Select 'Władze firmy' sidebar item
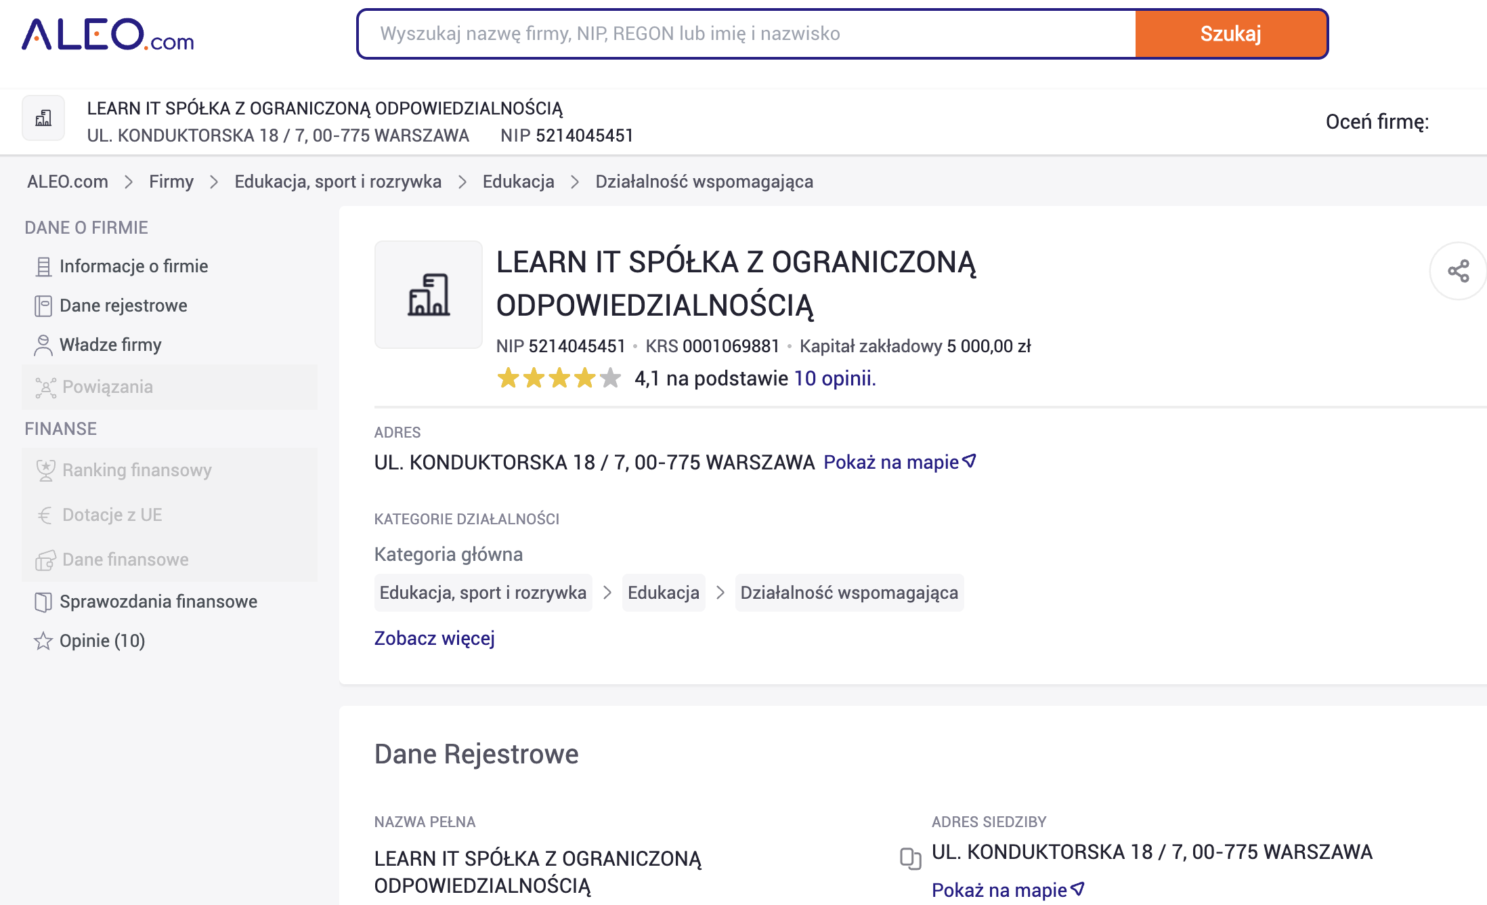The height and width of the screenshot is (905, 1487). tap(110, 345)
